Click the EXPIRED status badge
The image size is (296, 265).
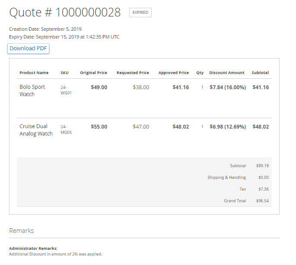tap(140, 13)
